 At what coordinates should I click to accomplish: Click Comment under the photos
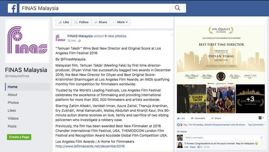(198, 118)
